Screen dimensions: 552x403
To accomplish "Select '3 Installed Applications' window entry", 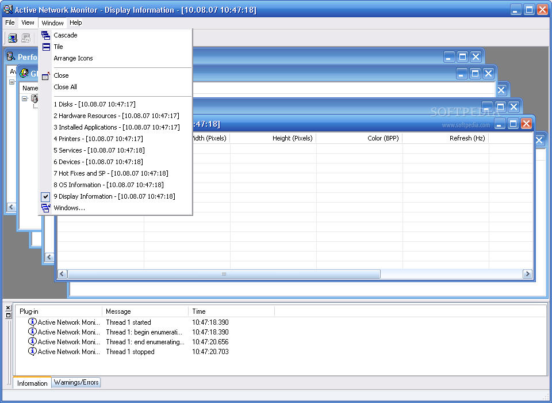I will 115,127.
